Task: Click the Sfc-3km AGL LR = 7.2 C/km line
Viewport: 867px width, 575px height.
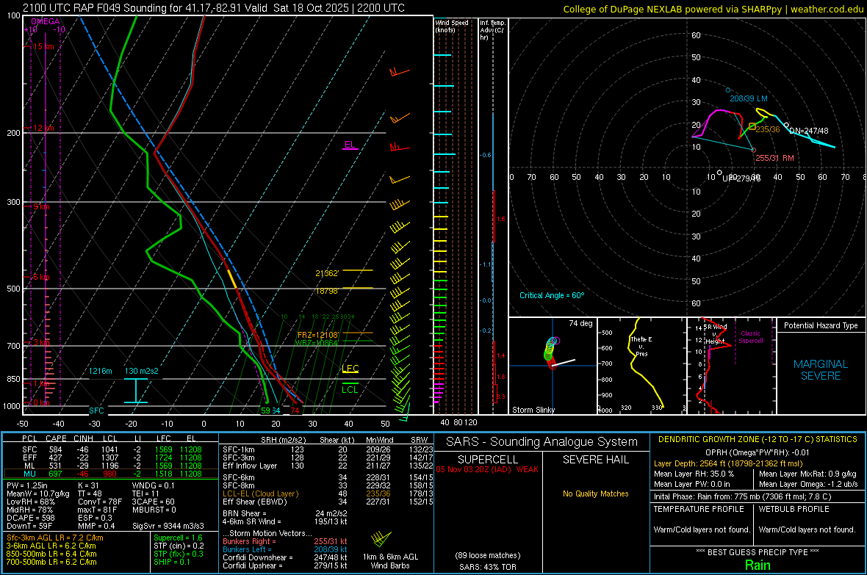Action: [55, 538]
